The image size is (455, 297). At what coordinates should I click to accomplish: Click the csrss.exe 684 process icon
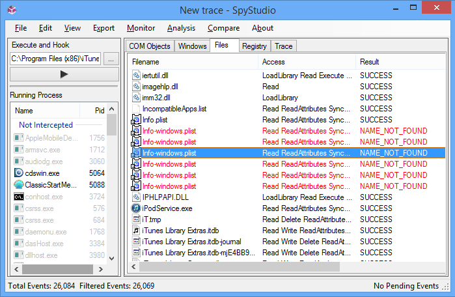(19, 219)
